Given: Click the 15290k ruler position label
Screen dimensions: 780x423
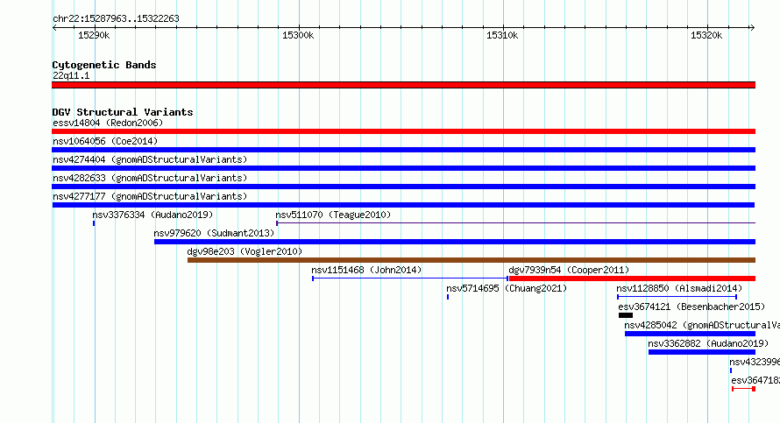Looking at the screenshot, I should tap(94, 35).
